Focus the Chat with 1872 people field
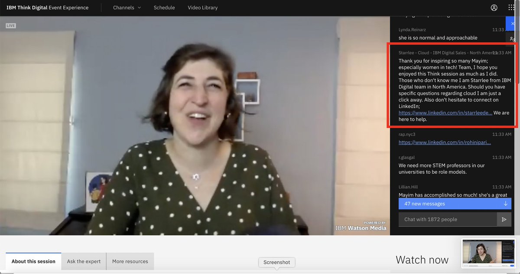The image size is (520, 275). tap(448, 220)
